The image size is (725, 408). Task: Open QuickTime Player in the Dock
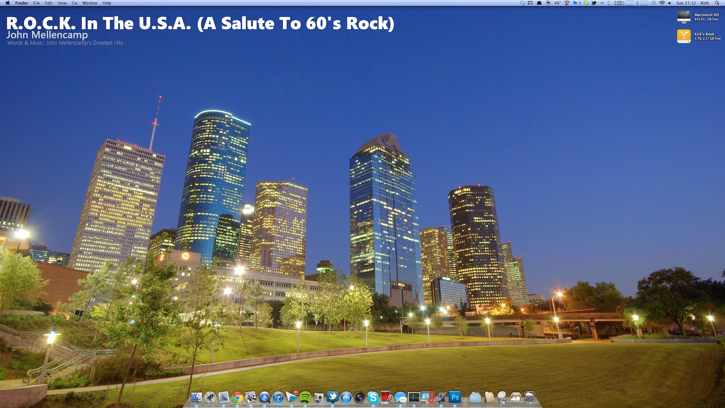265,398
